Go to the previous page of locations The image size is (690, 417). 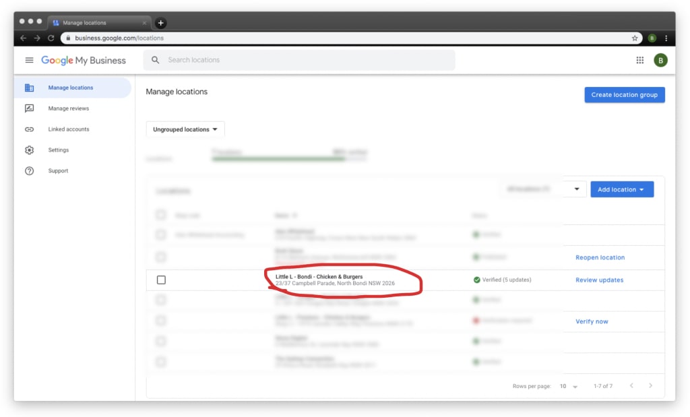[x=631, y=386]
